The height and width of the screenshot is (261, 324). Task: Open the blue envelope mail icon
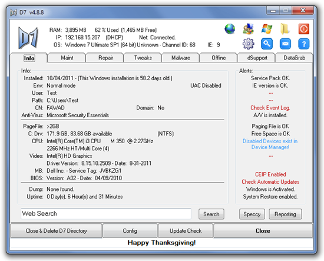point(285,44)
